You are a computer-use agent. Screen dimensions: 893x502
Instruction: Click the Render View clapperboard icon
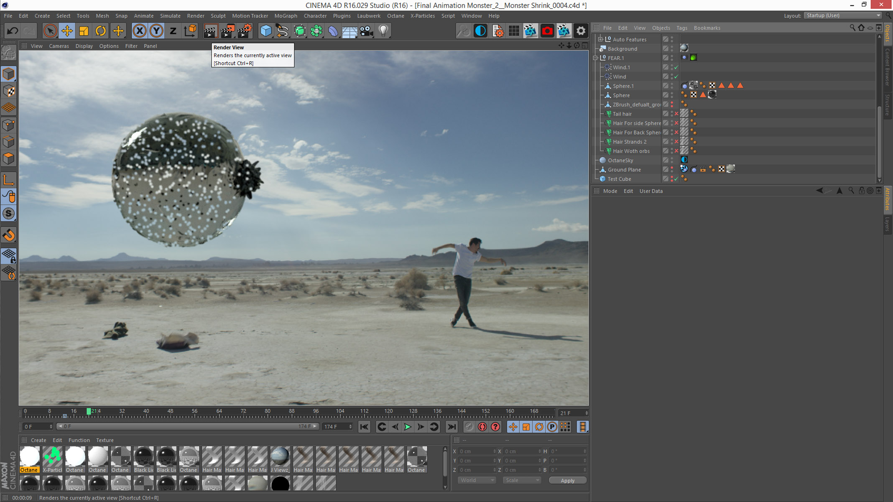[x=210, y=31]
